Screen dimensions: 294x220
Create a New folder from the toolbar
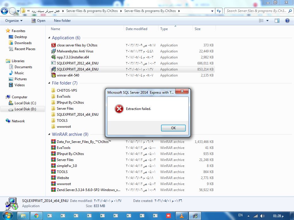pos(62,21)
